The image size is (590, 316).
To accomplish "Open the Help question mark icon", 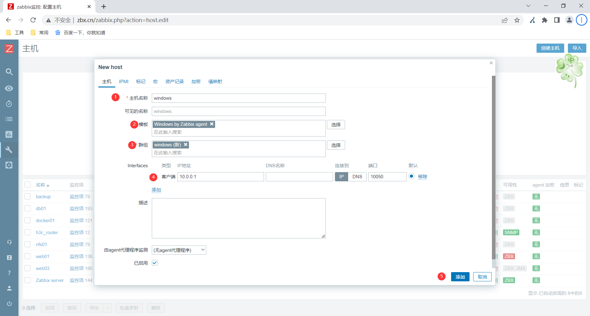I will [9, 273].
